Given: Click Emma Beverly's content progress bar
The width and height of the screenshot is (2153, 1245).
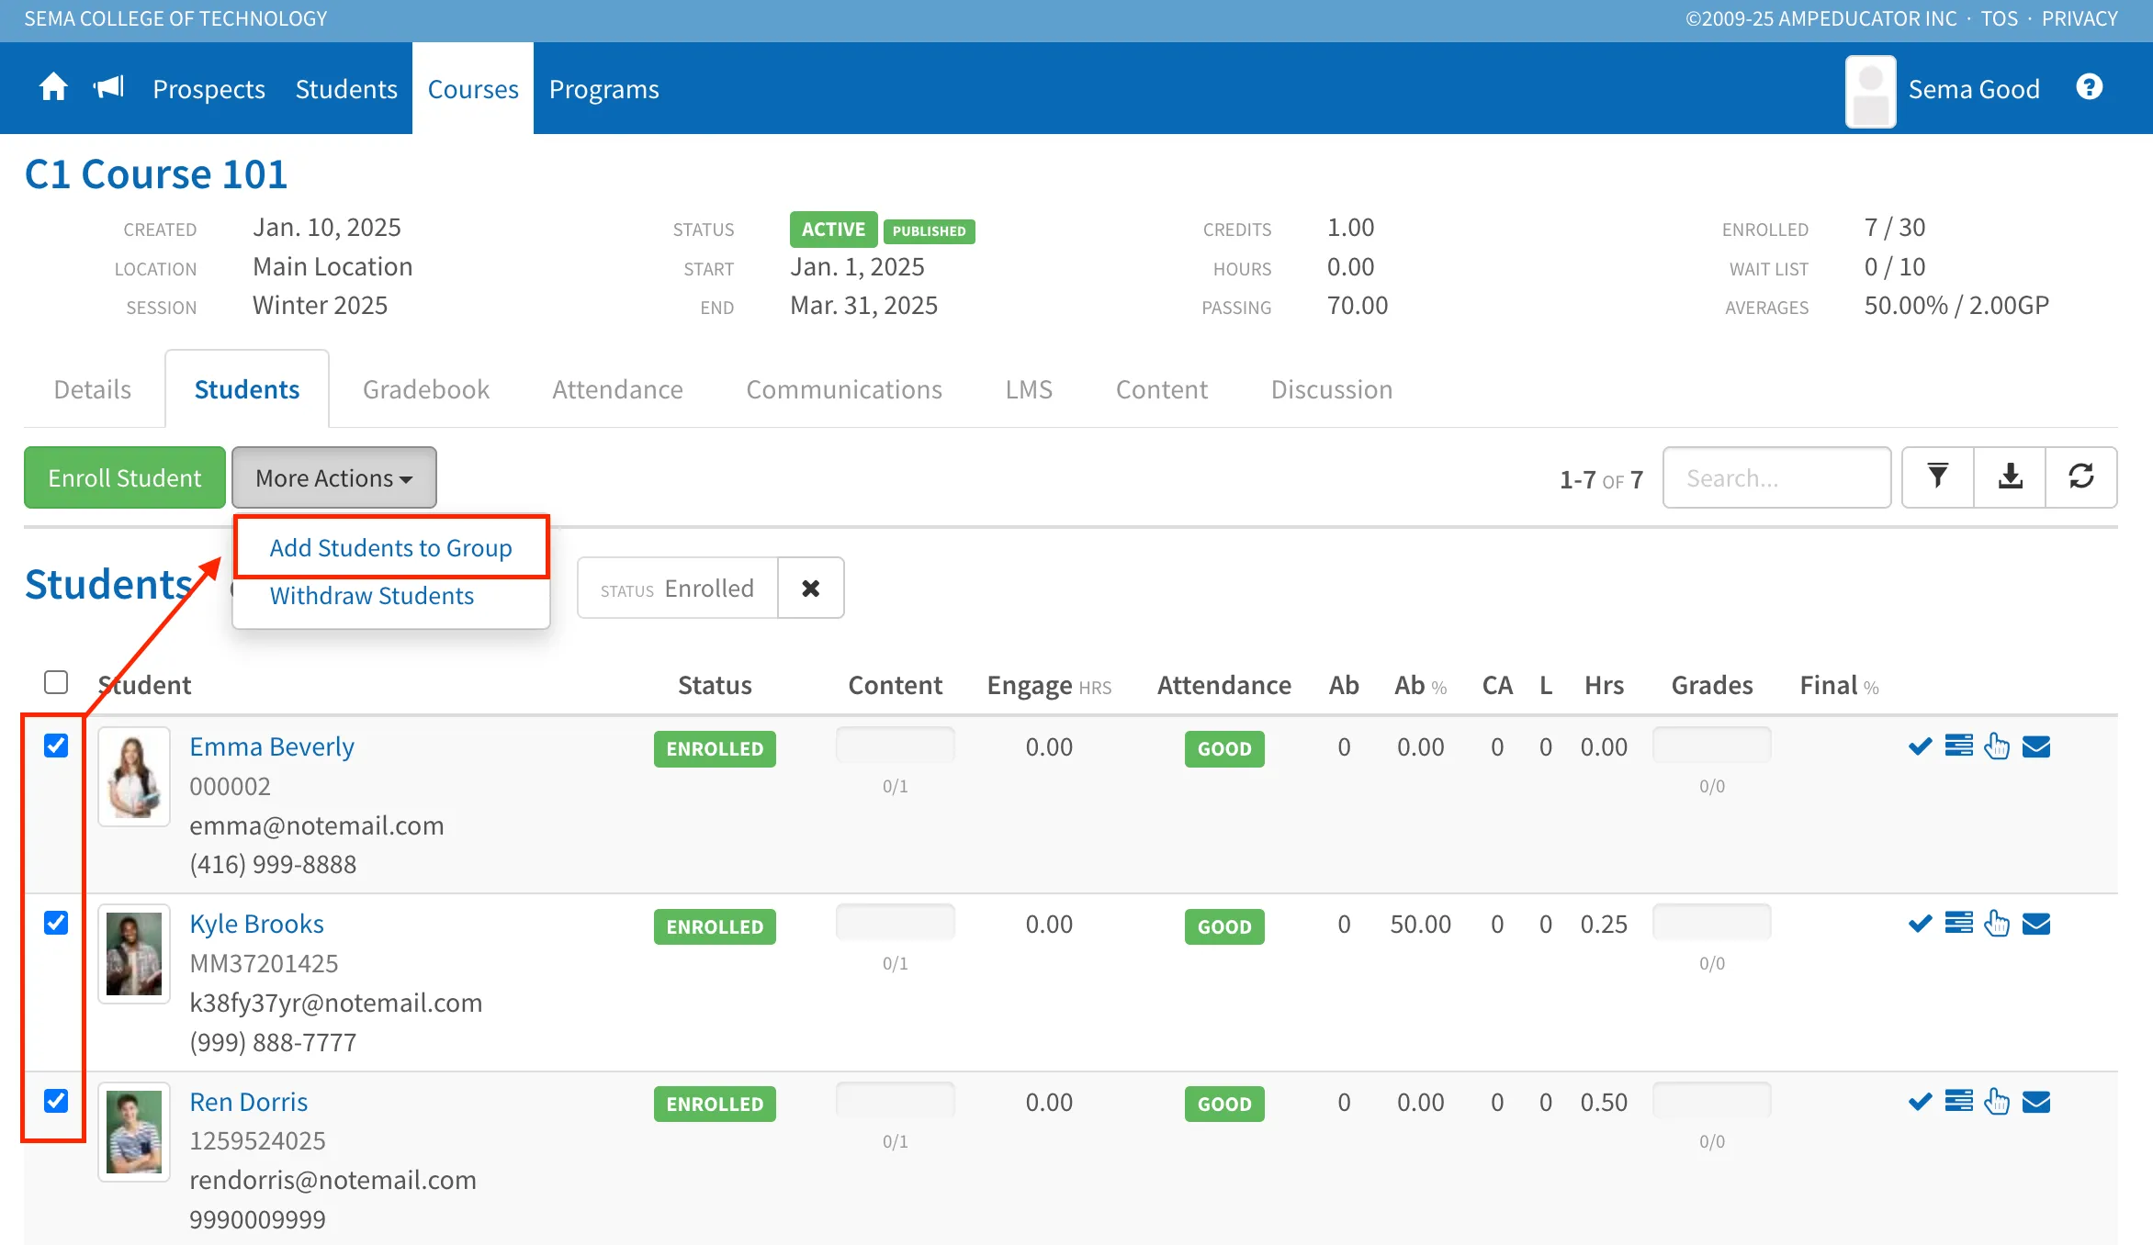Looking at the screenshot, I should [x=896, y=745].
